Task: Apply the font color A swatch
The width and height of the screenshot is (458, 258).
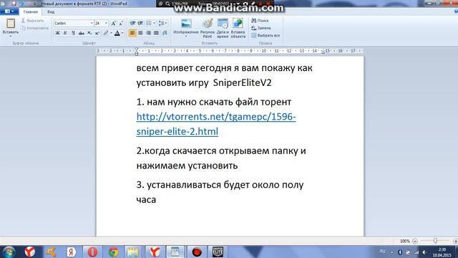Action: 117,33
